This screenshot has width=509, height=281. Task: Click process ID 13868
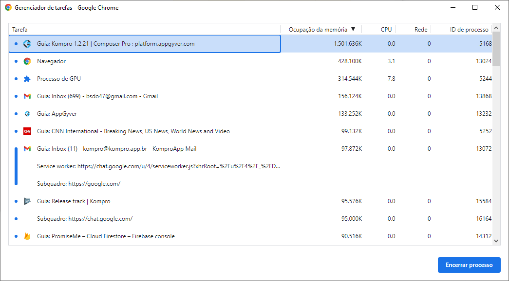(x=484, y=96)
